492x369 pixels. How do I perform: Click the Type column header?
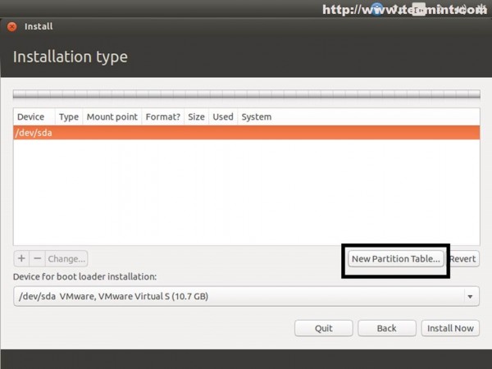pyautogui.click(x=69, y=116)
